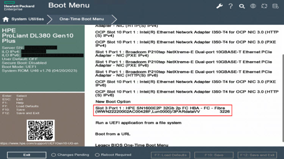Select Boot from a URL option
This screenshot has height=159, width=284.
point(112,134)
